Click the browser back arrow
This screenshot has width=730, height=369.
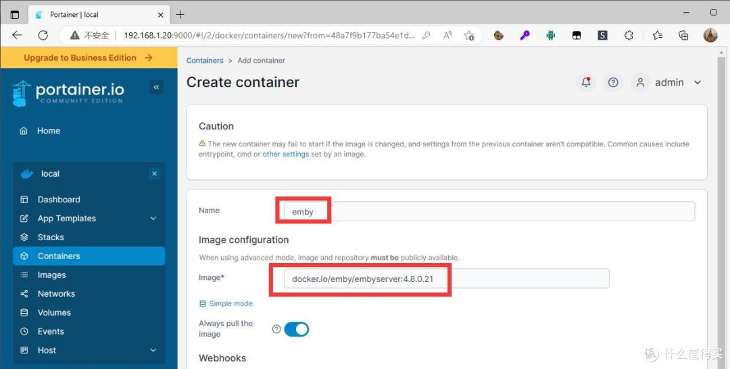tap(17, 35)
